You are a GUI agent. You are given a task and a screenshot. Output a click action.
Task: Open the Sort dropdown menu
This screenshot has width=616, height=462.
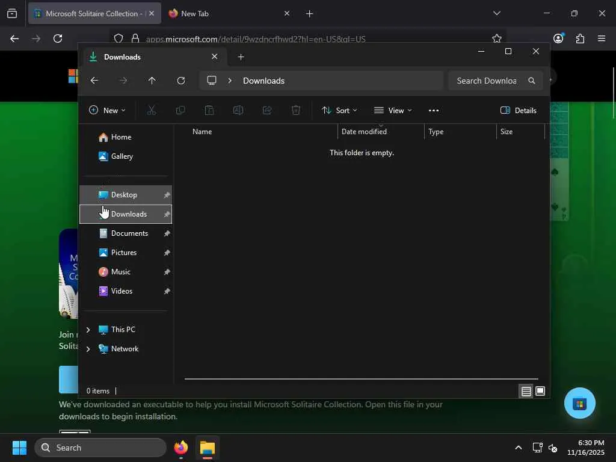point(339,111)
